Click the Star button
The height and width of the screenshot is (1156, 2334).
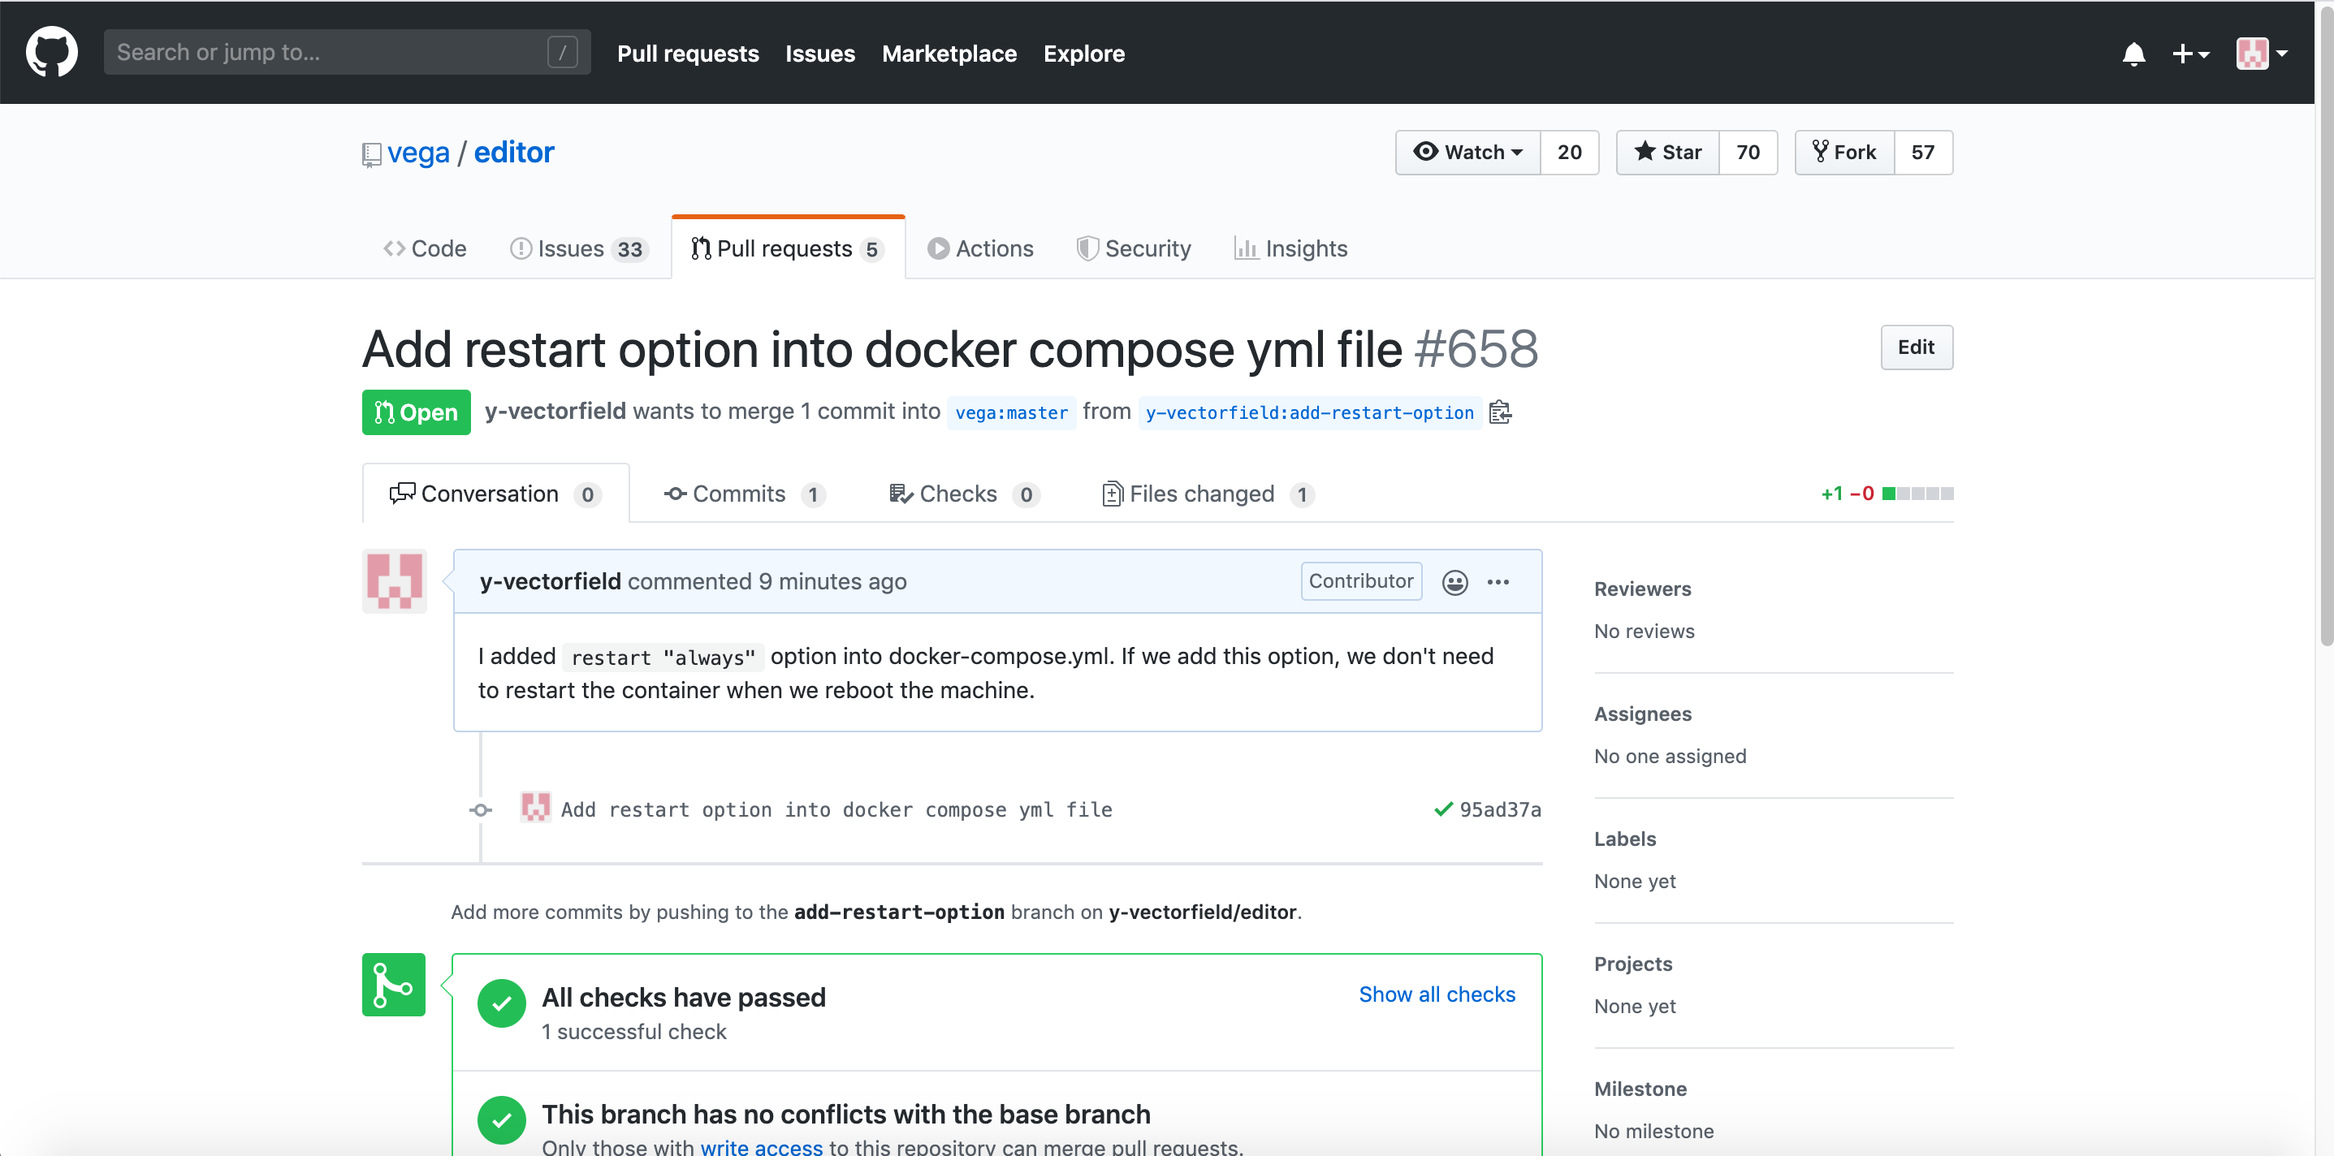(1668, 152)
